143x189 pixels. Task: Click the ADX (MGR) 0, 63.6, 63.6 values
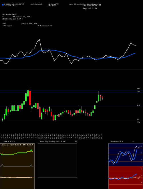point(29,23)
